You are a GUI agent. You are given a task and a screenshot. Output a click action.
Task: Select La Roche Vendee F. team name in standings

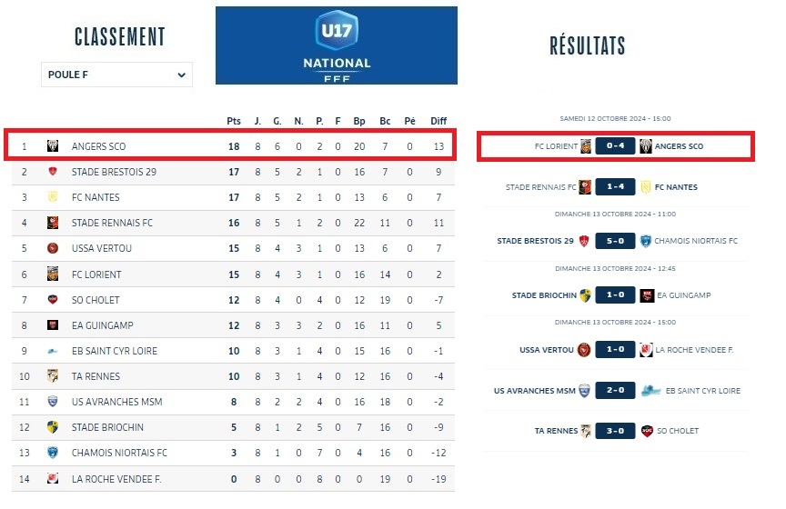[116, 478]
